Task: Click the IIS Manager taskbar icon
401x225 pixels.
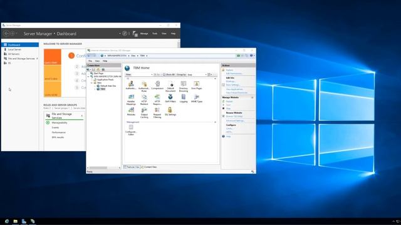Action: pos(33,221)
